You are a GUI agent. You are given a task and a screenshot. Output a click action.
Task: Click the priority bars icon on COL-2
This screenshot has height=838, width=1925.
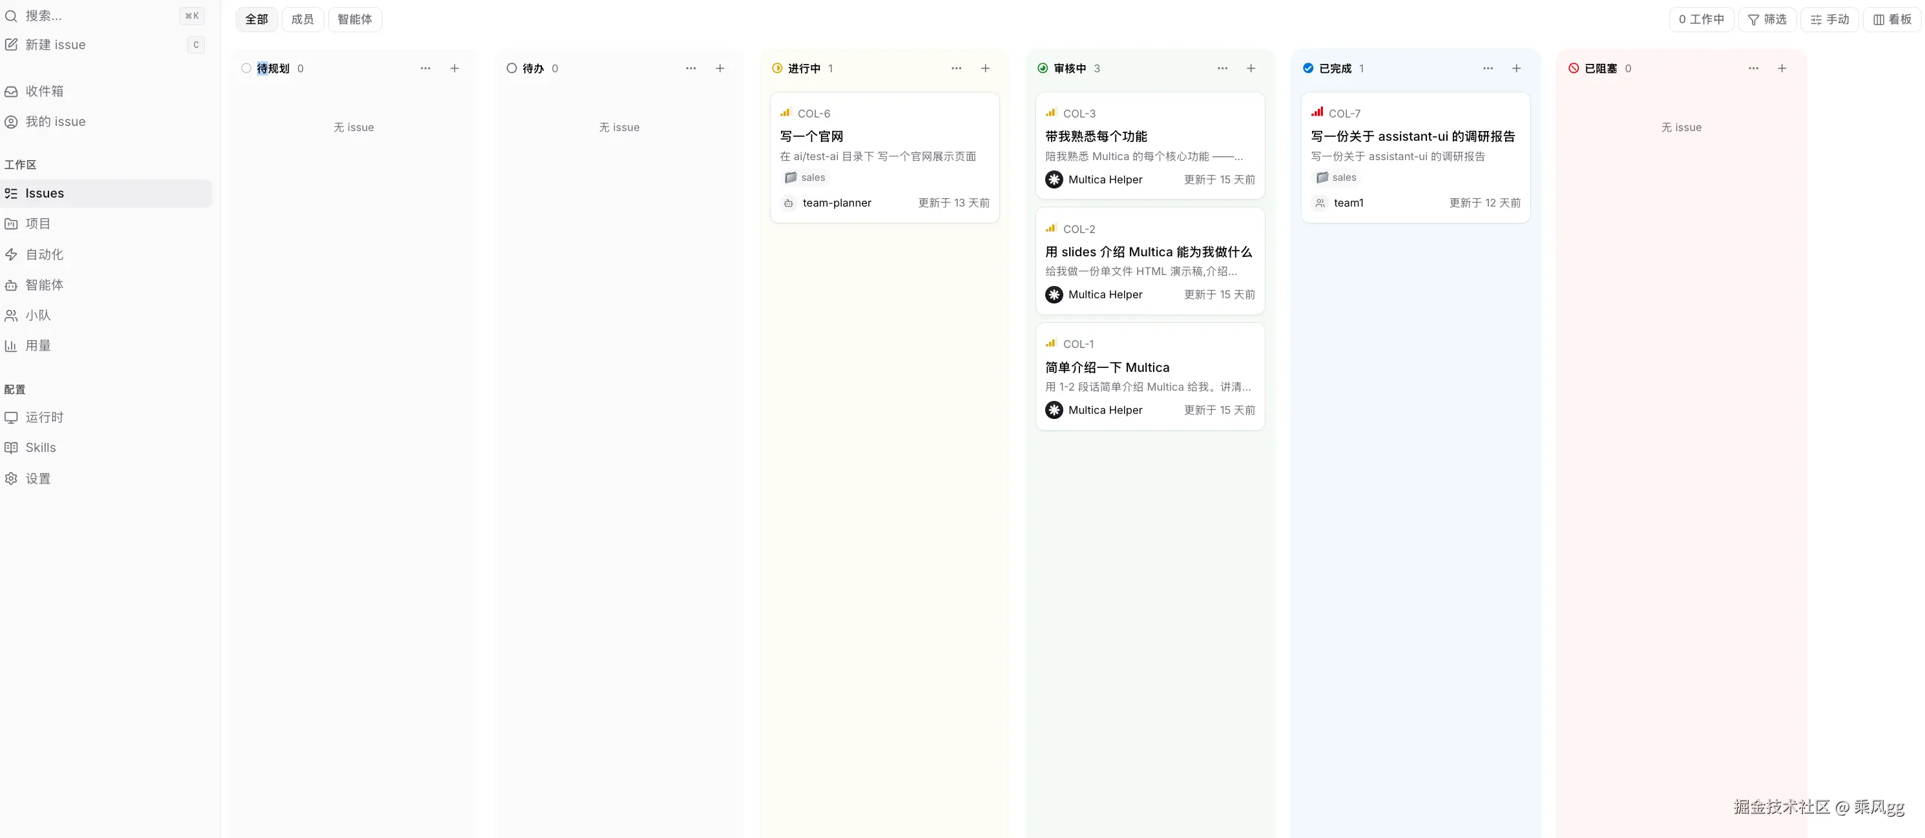pos(1051,229)
